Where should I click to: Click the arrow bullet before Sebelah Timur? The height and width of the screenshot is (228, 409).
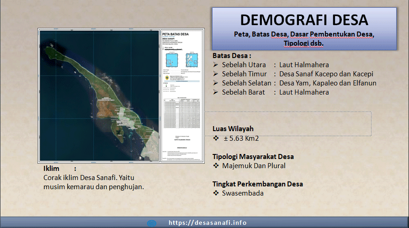216,74
